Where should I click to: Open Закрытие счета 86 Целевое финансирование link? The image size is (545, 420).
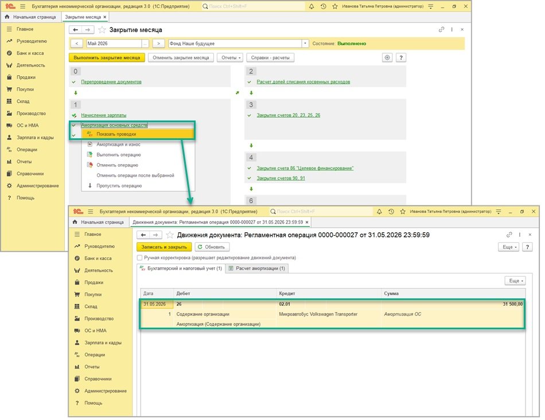point(305,168)
